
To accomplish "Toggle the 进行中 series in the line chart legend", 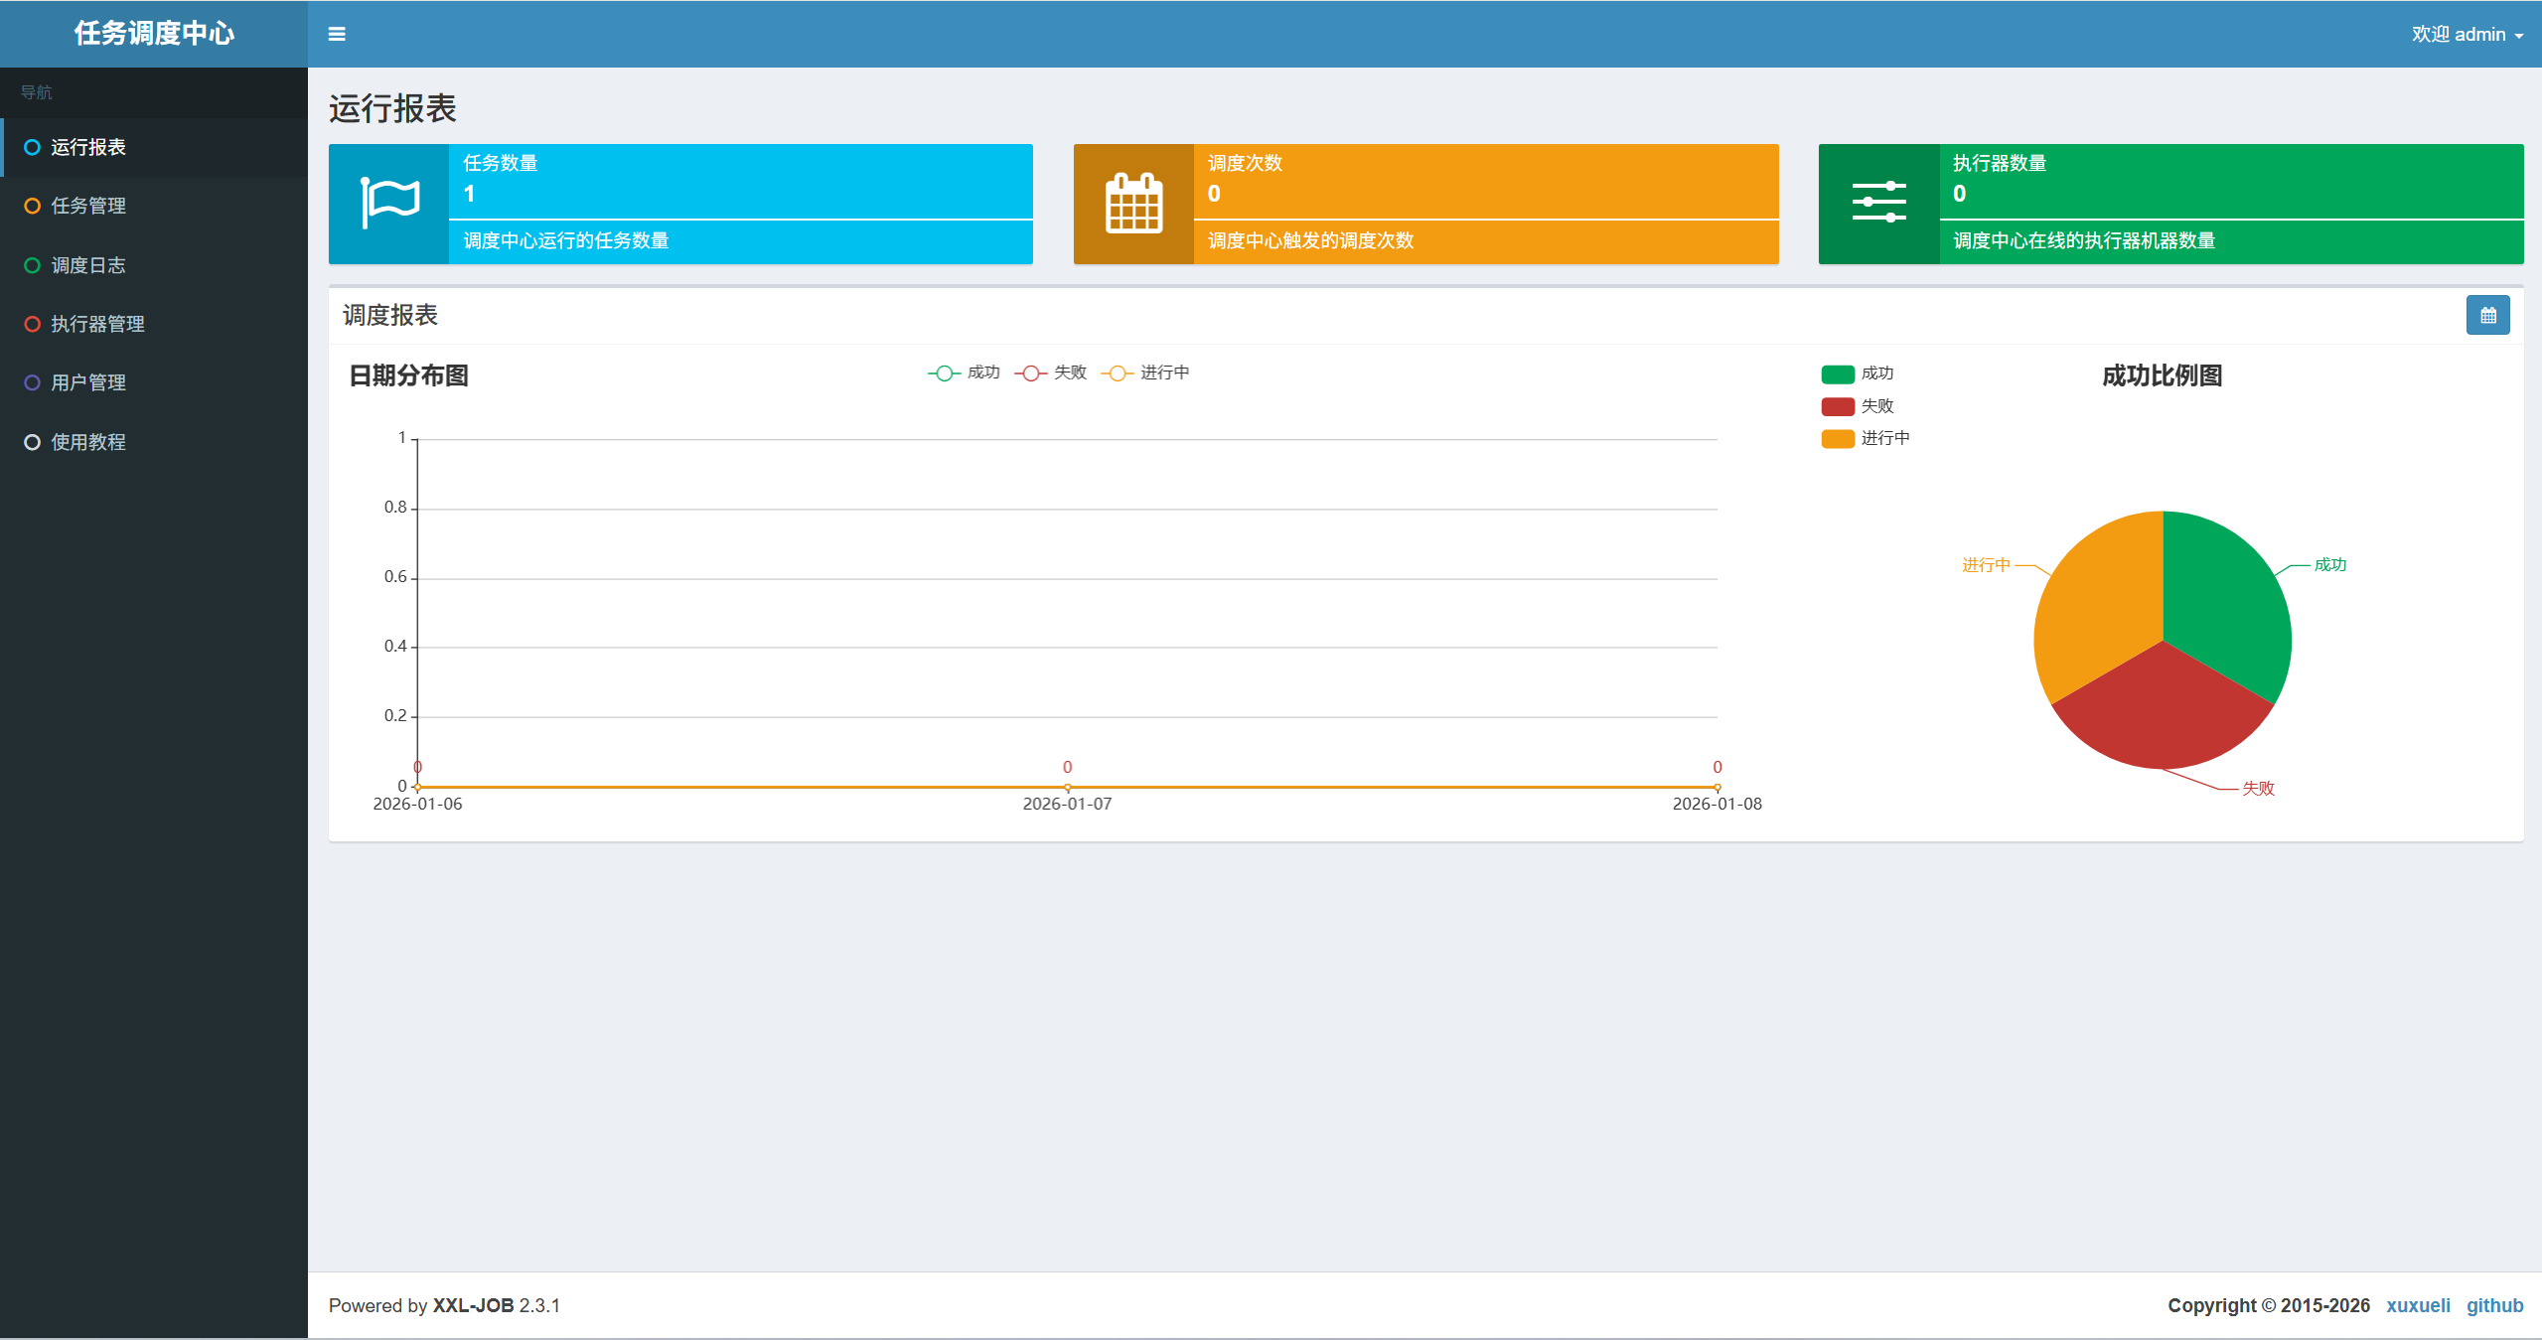I will pos(1144,372).
